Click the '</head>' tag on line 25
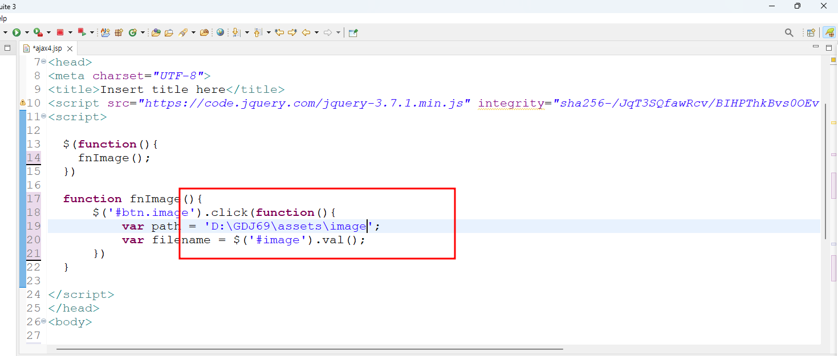The height and width of the screenshot is (356, 838). pyautogui.click(x=74, y=308)
